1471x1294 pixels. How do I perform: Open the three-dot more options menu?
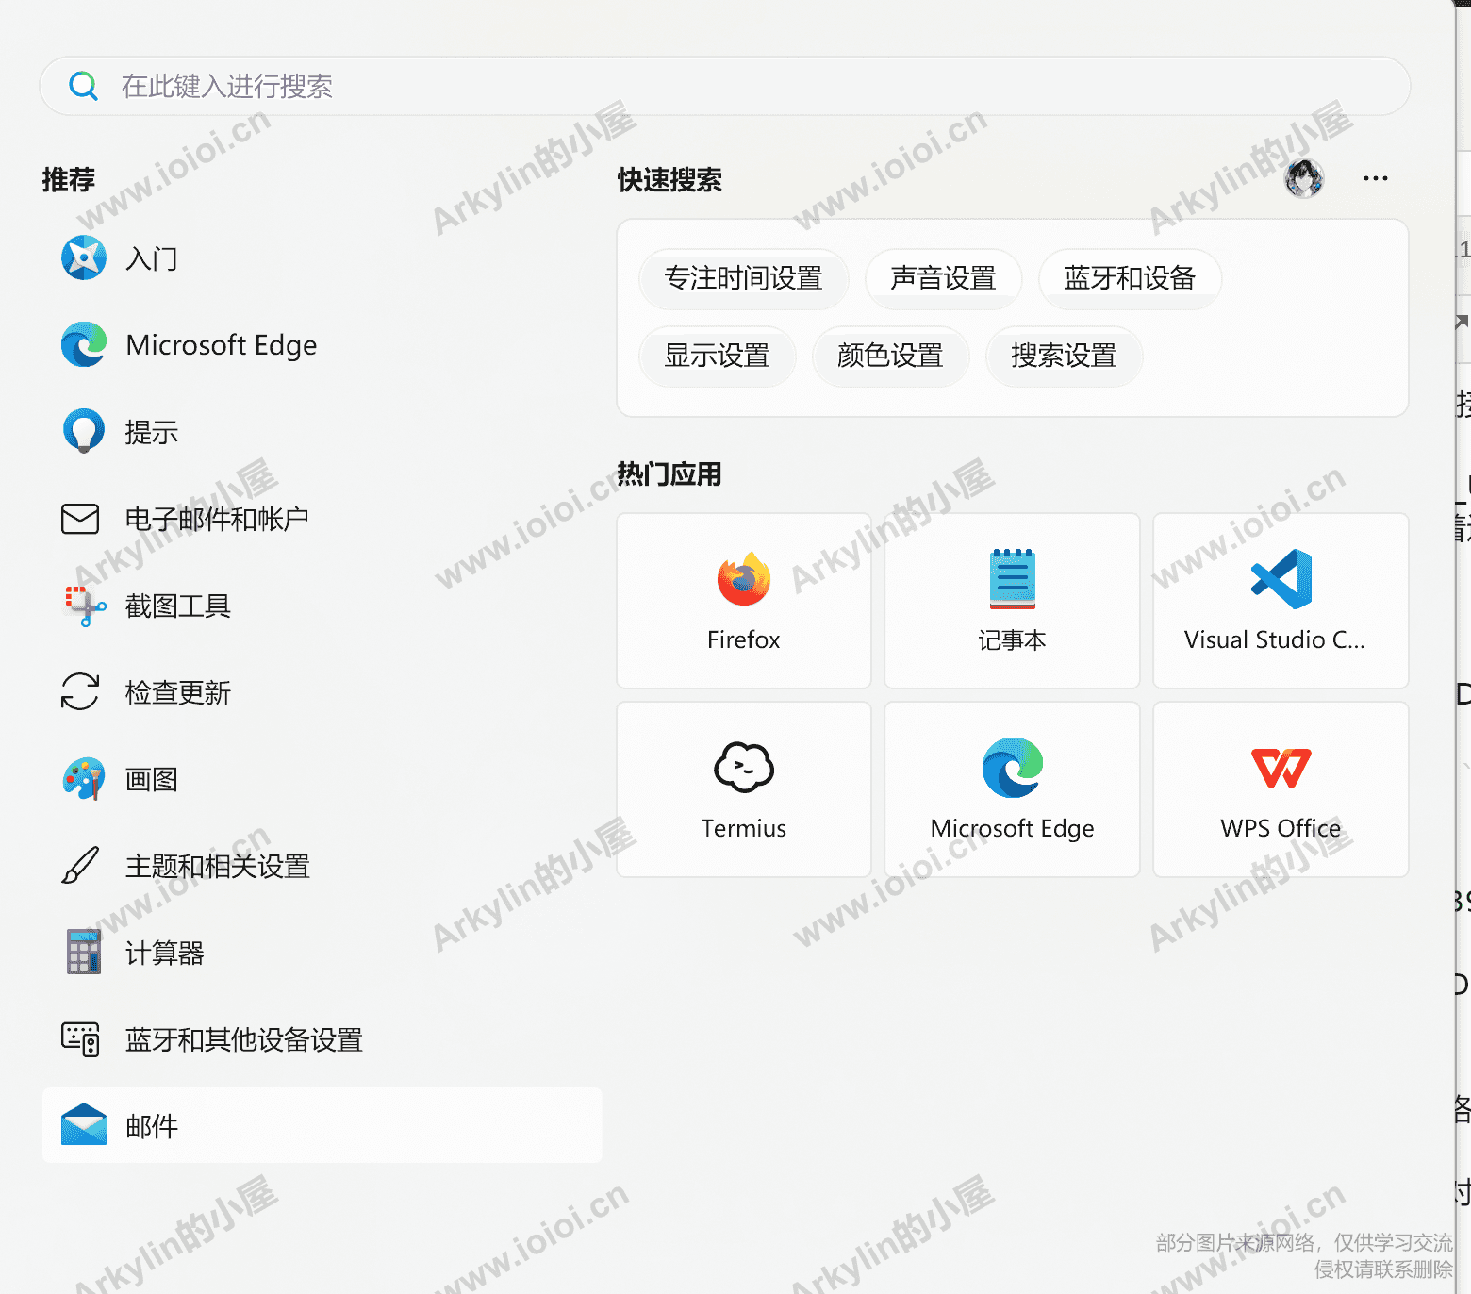[1376, 178]
